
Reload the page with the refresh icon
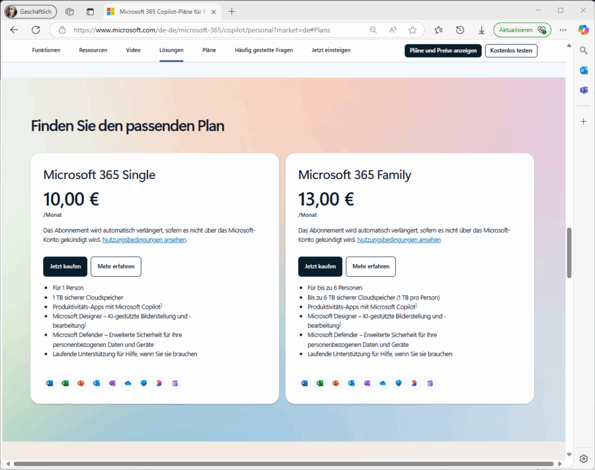point(36,30)
